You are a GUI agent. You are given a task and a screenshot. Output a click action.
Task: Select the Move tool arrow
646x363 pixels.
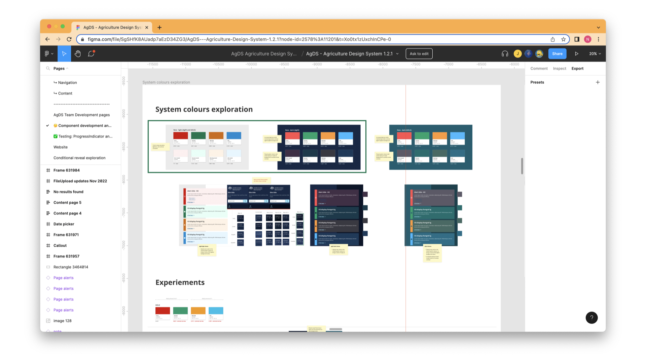click(x=64, y=54)
